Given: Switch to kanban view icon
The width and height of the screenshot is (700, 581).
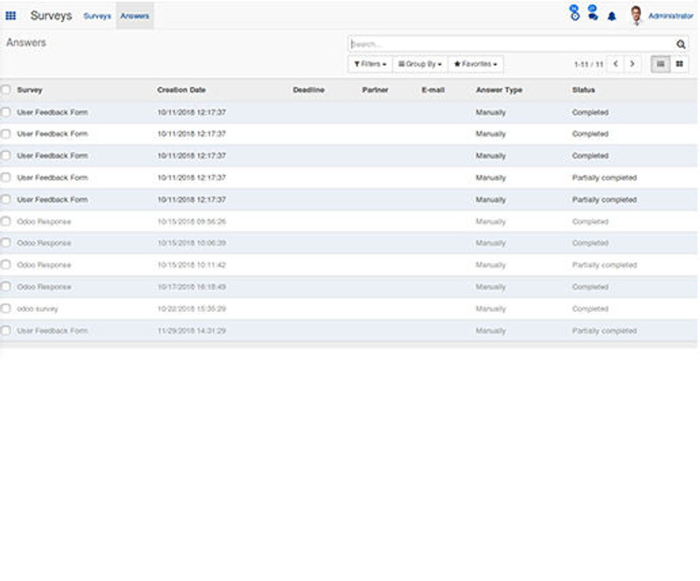Looking at the screenshot, I should 680,64.
